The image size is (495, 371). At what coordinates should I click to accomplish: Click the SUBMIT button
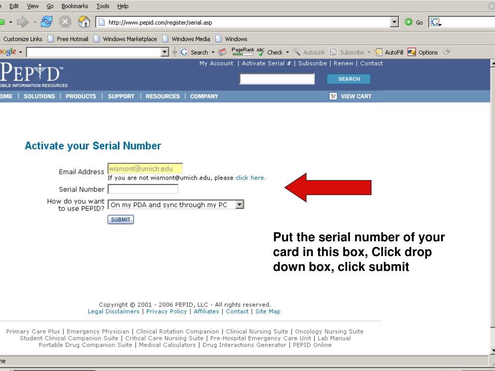point(120,220)
